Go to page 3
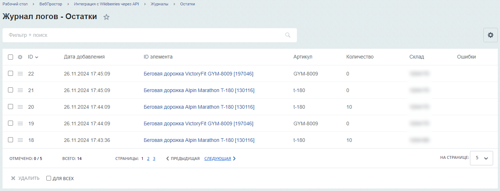Image resolution: width=500 pixels, height=191 pixels. 154,159
